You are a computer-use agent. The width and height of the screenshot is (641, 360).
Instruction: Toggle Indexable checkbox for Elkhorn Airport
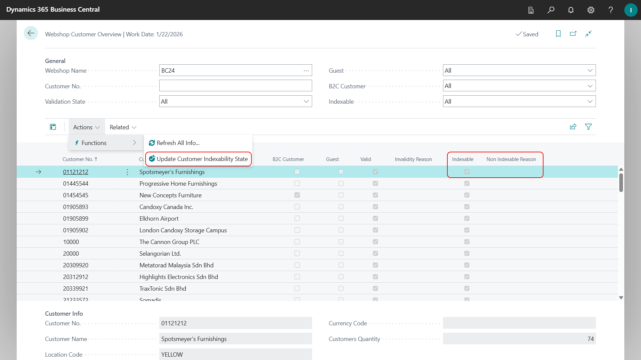point(467,219)
